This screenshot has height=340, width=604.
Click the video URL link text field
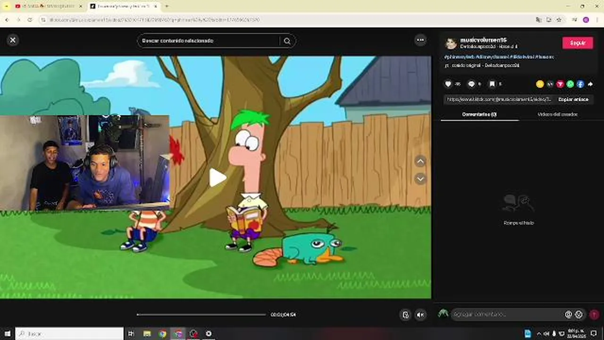[x=499, y=100]
